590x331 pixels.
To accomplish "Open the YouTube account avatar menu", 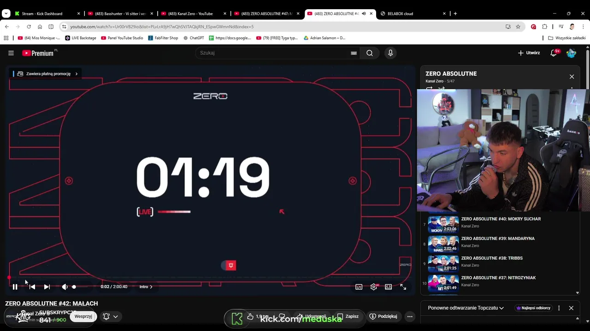I will point(572,53).
